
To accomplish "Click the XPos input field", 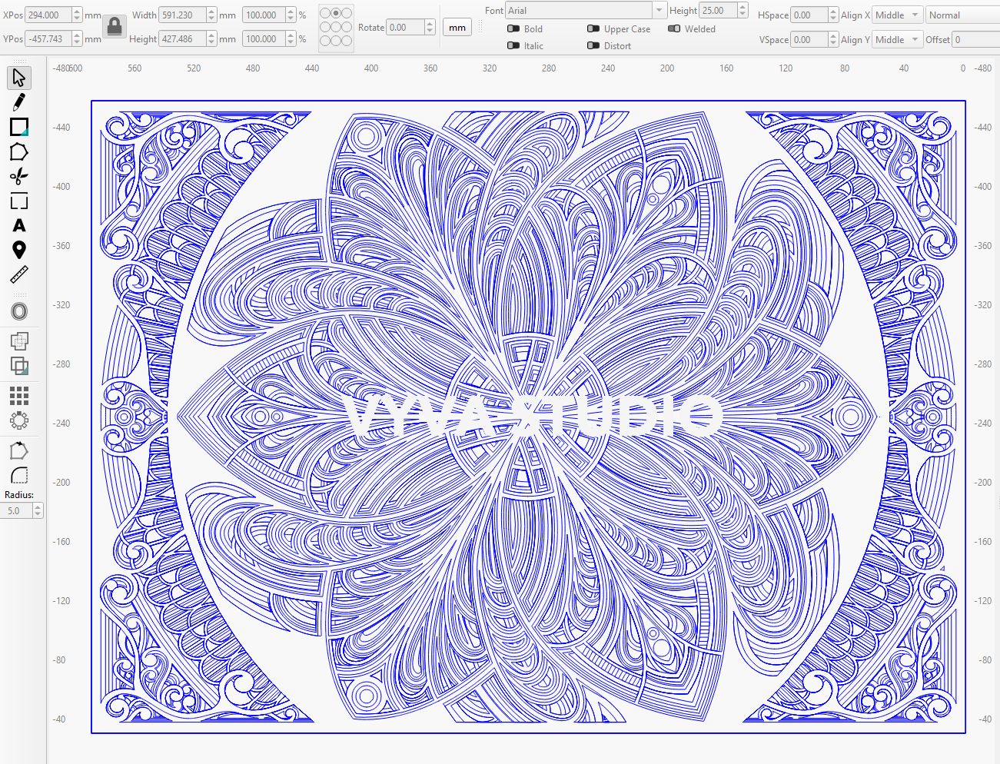I will point(48,15).
